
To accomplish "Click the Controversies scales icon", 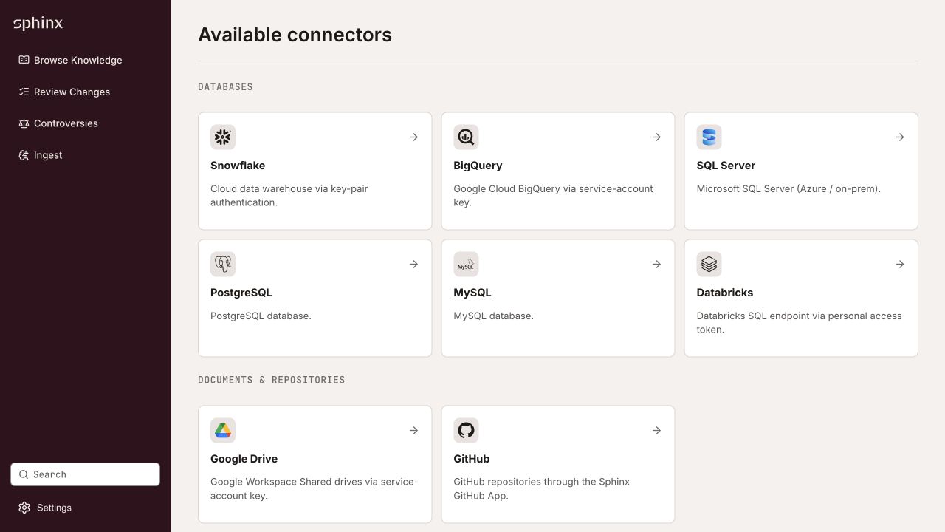I will point(24,123).
